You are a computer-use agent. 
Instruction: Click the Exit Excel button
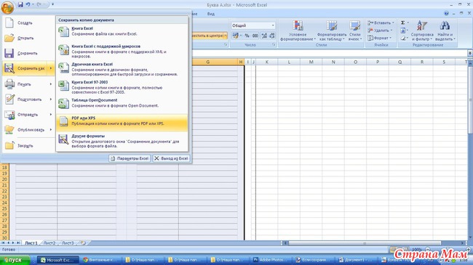(x=171, y=158)
